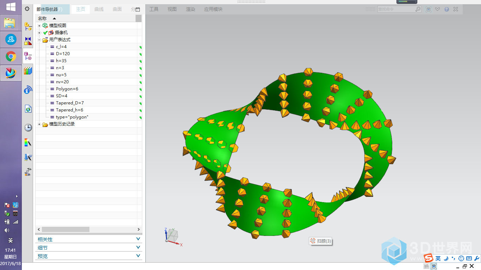The image size is (481, 270).
Task: Open the Reuse Library books icon
Action: [x=28, y=71]
